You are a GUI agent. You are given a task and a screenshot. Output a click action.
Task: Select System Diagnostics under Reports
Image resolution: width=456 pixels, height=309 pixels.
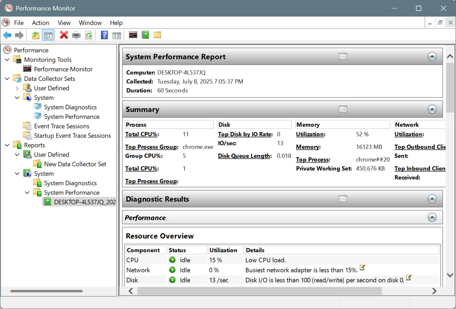coord(70,183)
